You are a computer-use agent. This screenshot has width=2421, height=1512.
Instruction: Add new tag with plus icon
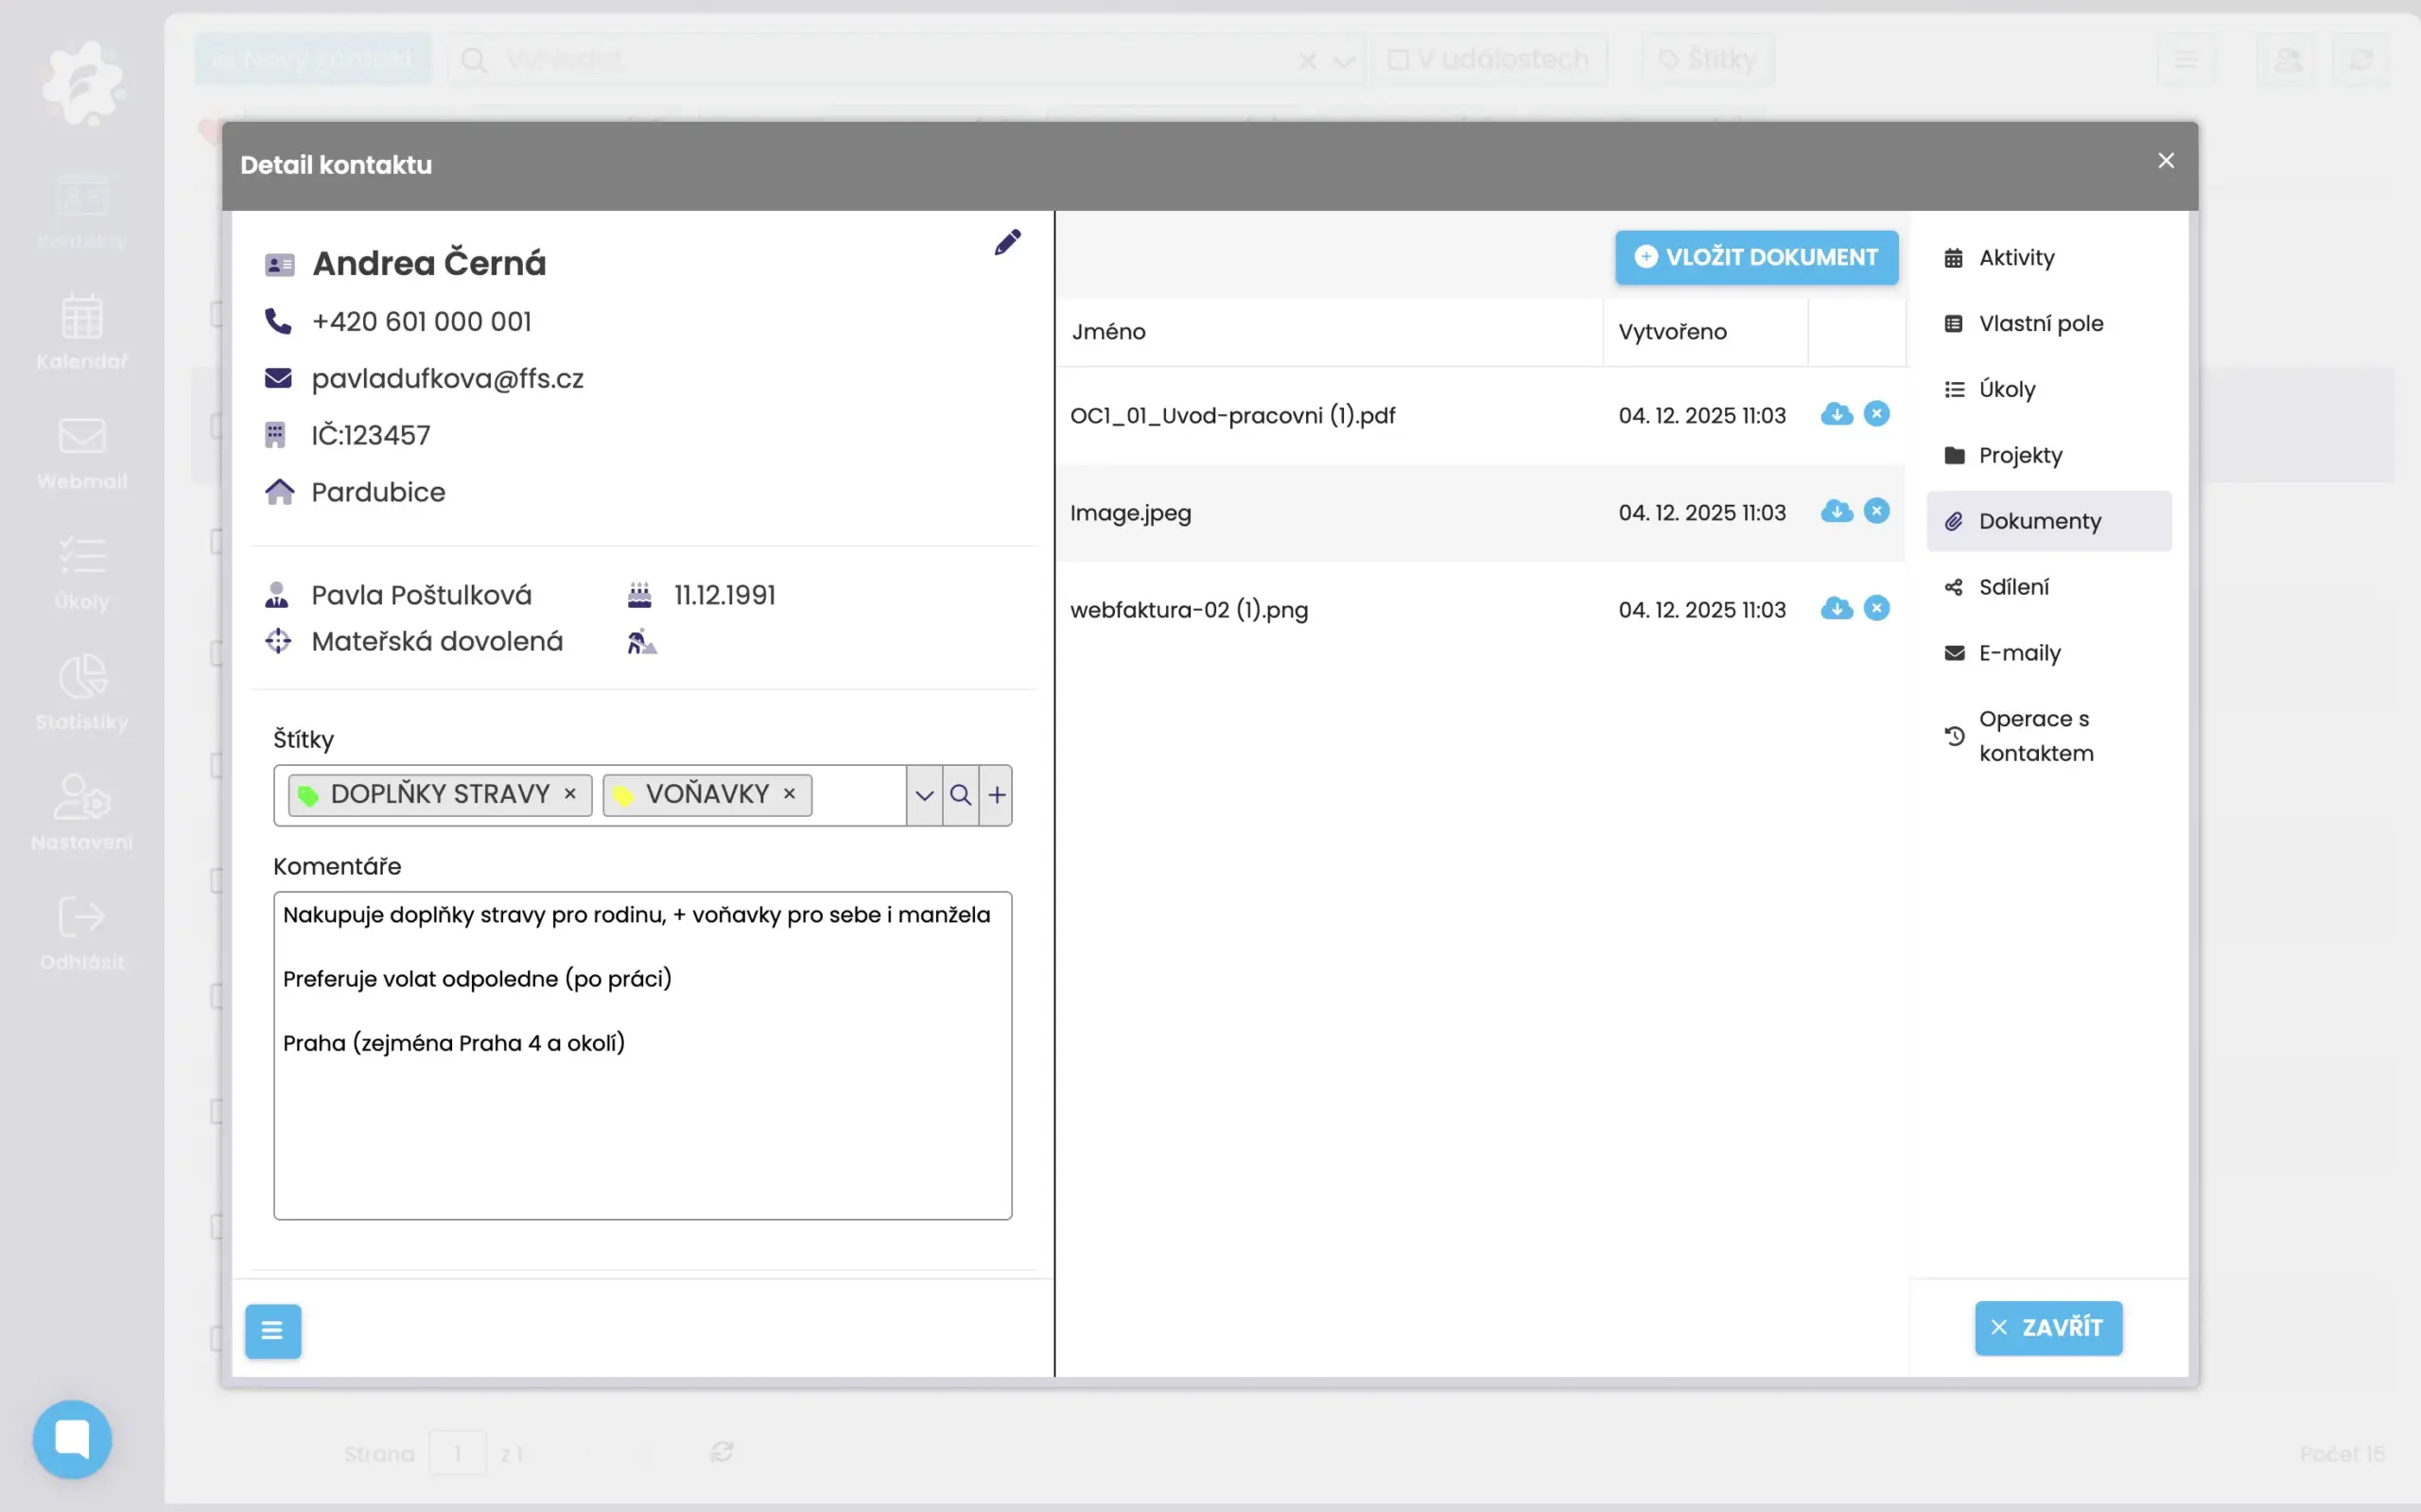coord(996,795)
